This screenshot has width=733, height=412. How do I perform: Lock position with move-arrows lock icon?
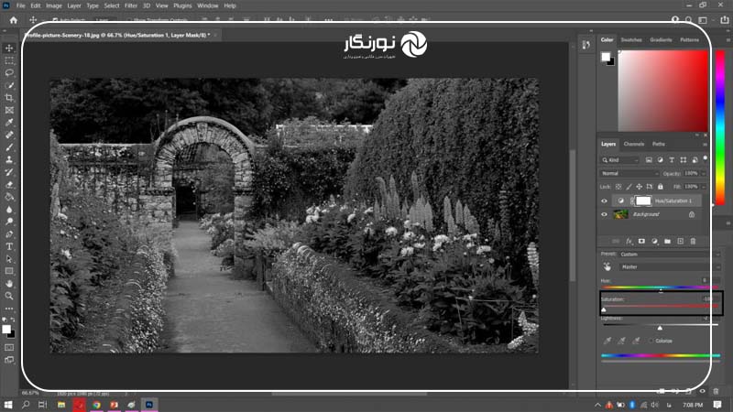[639, 187]
